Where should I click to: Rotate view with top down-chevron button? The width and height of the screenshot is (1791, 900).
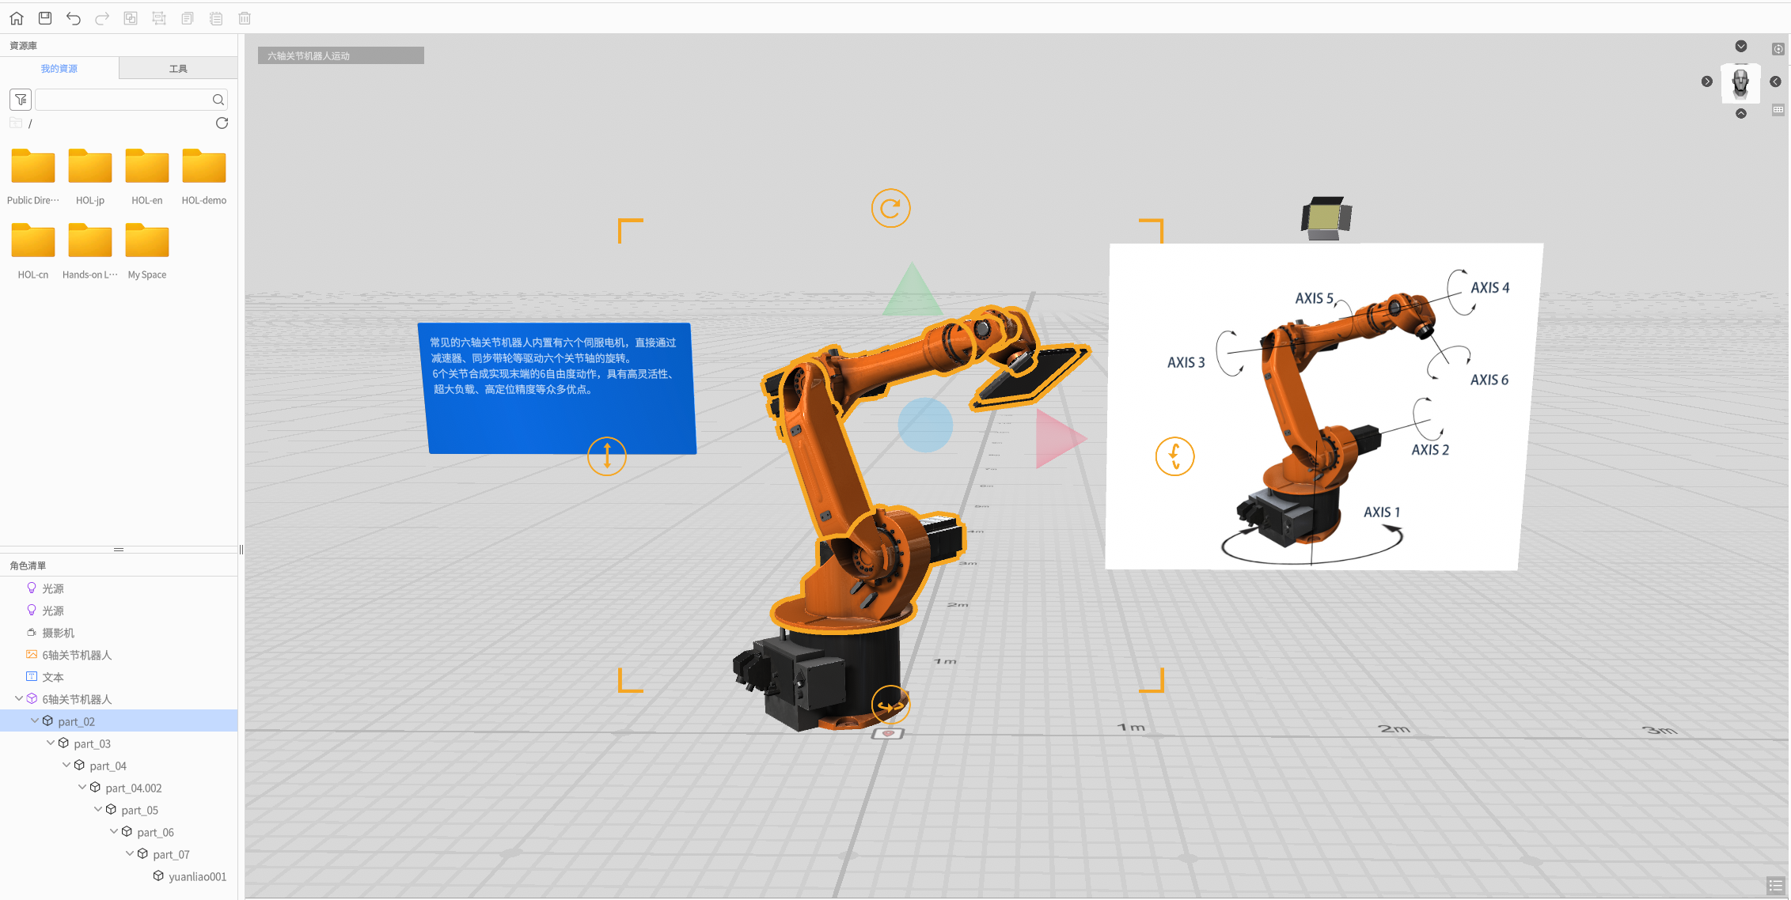point(1741,46)
